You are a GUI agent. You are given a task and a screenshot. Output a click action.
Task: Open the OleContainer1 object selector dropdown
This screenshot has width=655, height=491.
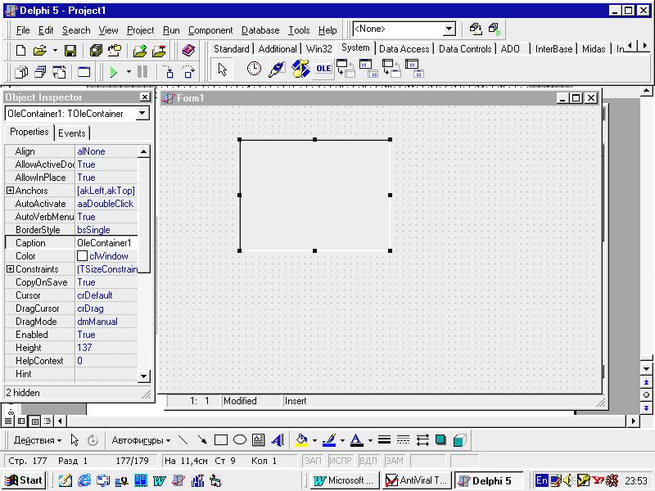[x=142, y=113]
